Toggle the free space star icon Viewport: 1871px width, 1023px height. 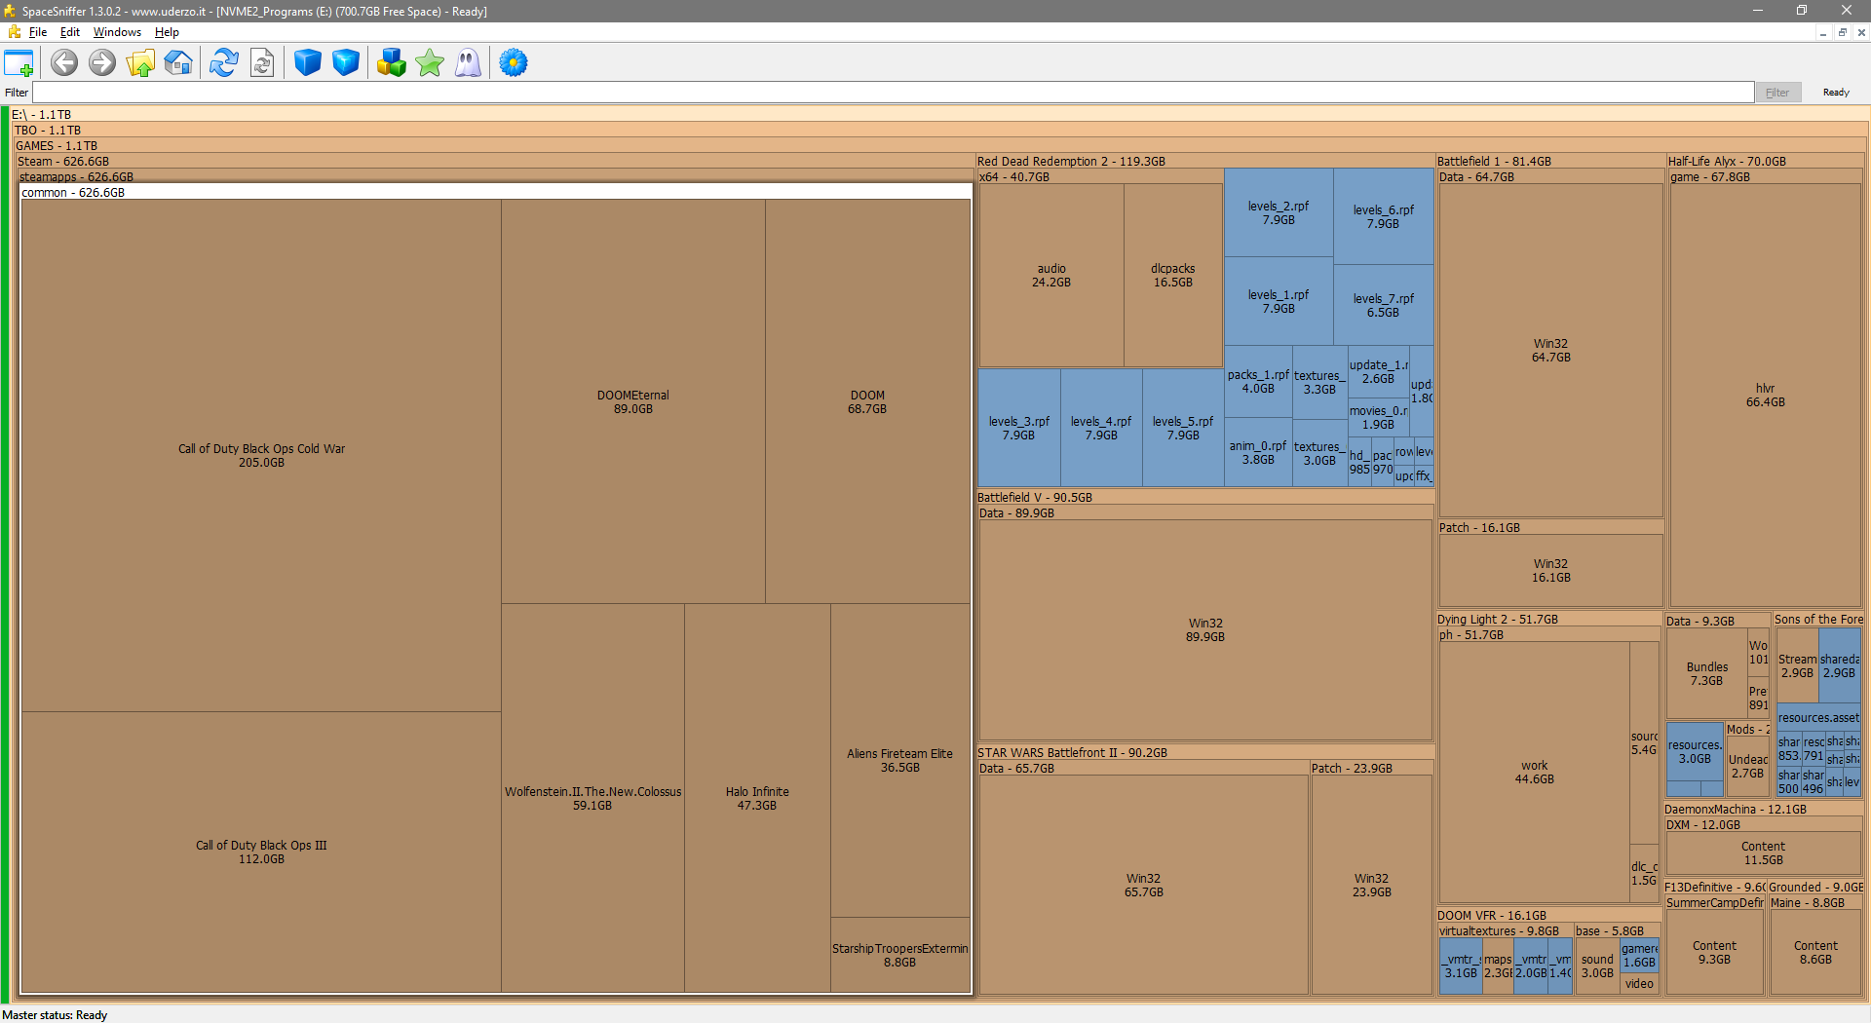click(430, 63)
